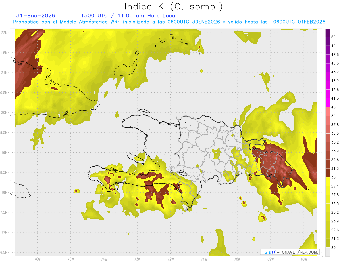Click the latitude label "18N"
This screenshot has height=263, width=341.
(5, 192)
